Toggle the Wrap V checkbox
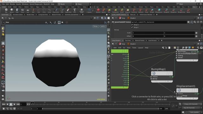The image size is (203, 114). coord(132,28)
